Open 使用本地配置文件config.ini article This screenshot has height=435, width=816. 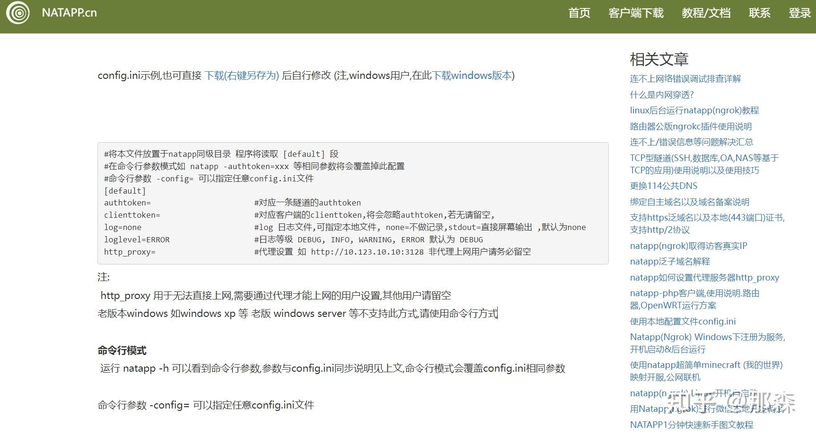tap(683, 322)
